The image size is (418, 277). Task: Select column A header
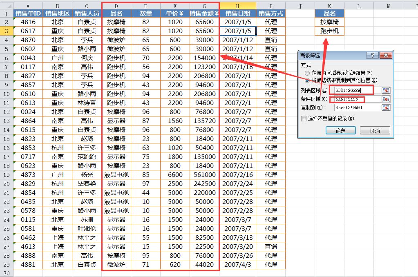click(x=28, y=6)
